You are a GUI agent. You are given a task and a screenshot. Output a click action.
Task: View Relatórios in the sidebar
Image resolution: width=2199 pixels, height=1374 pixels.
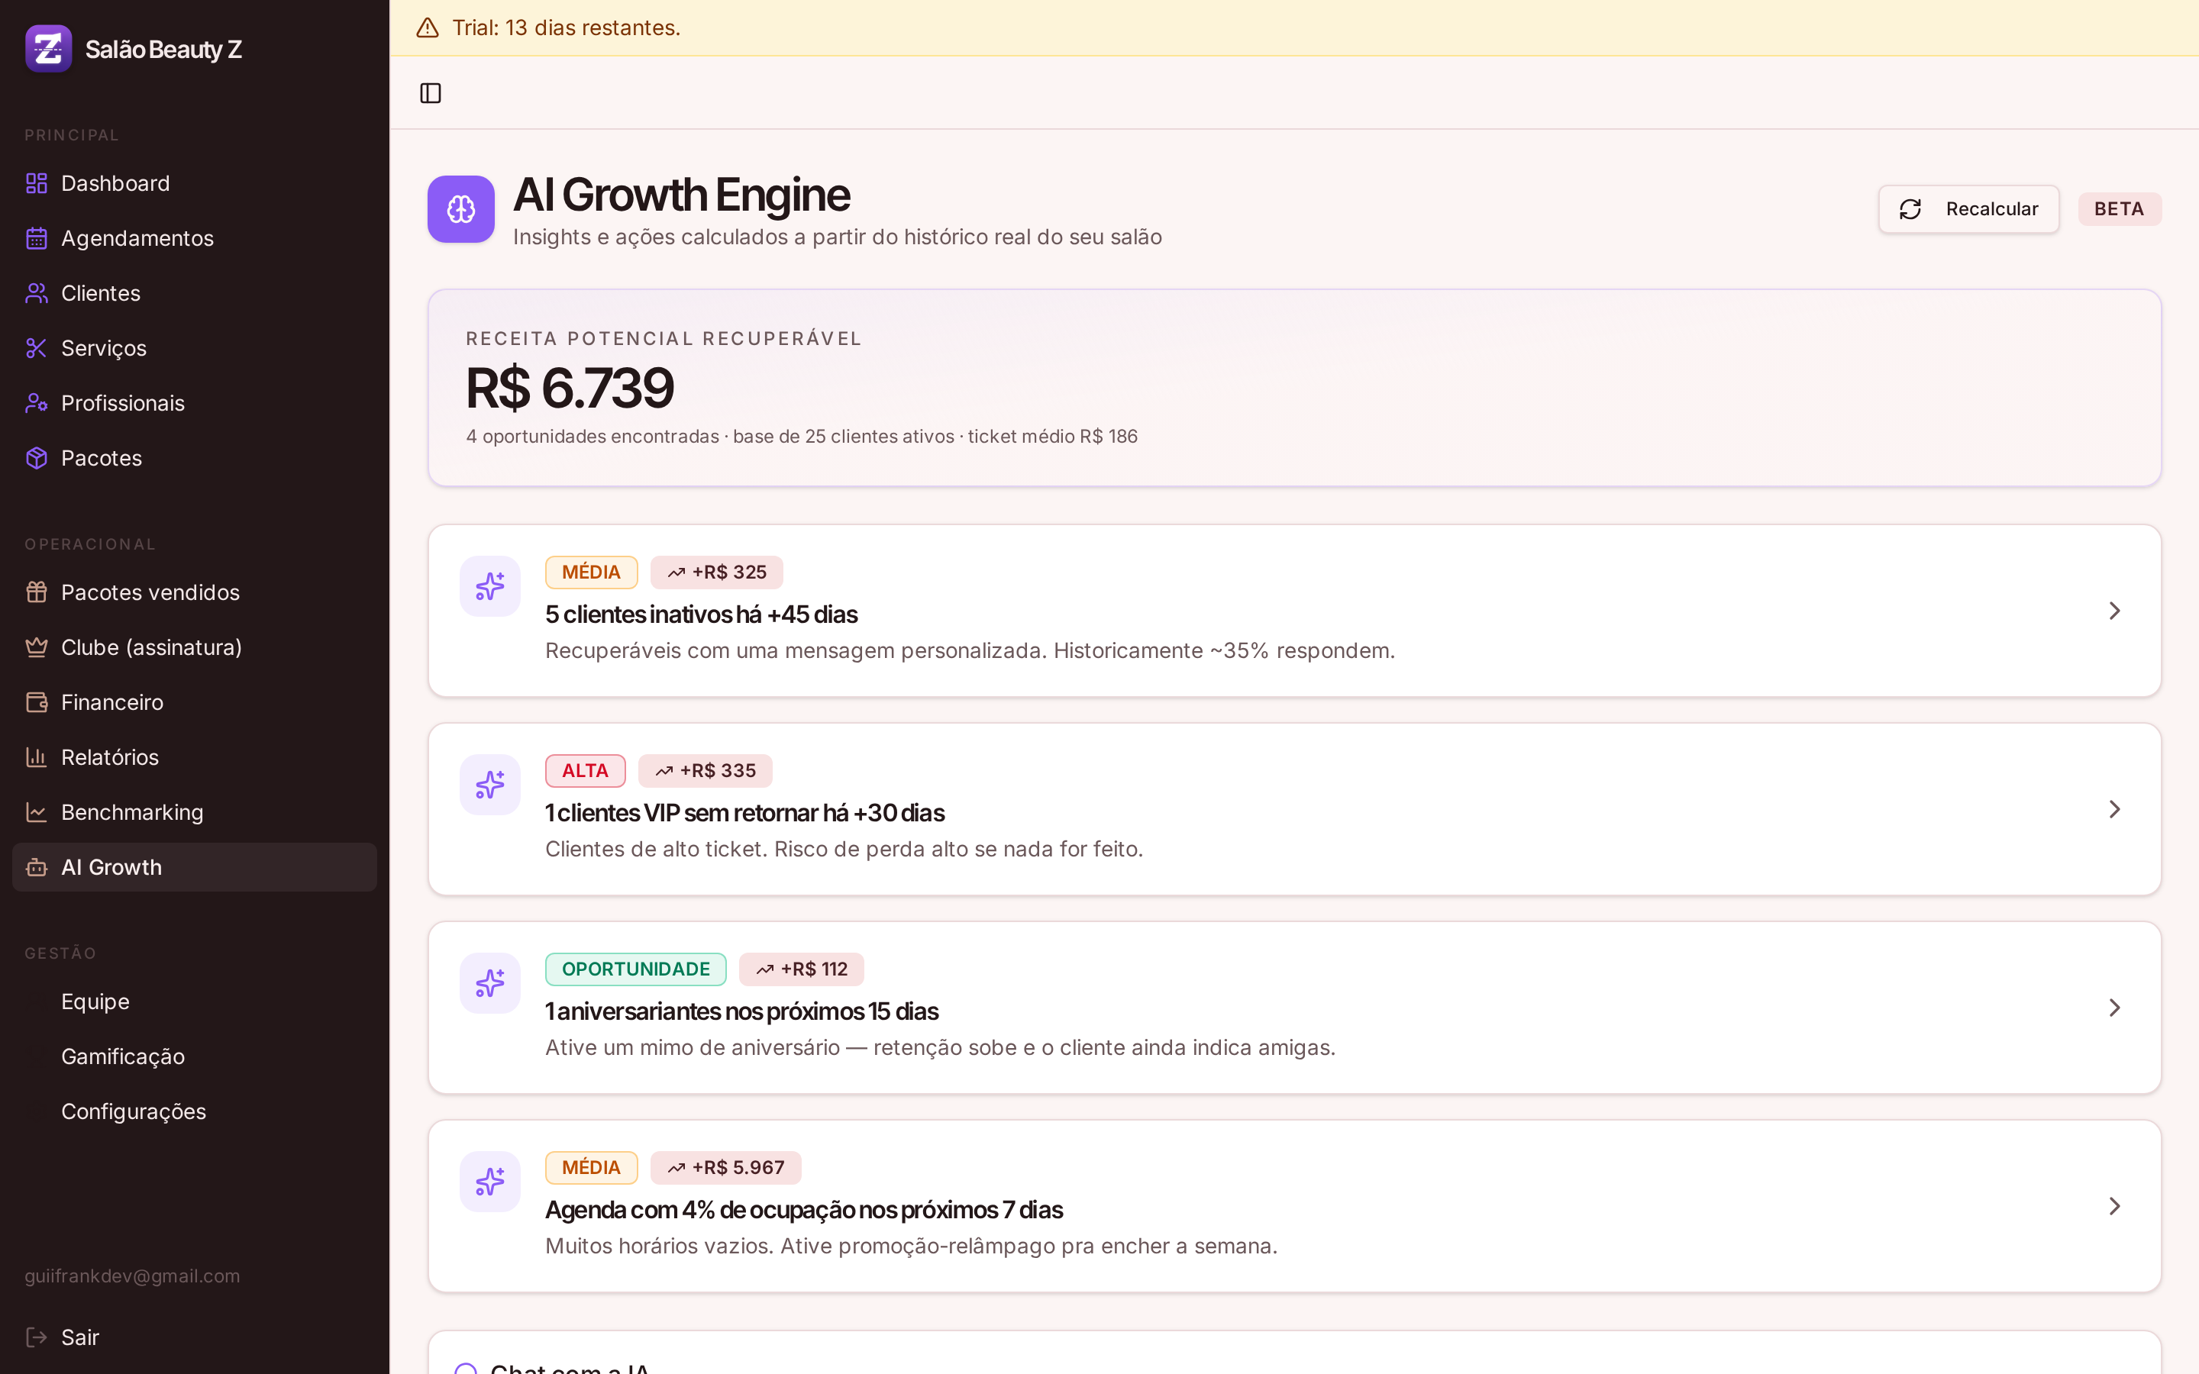[195, 757]
